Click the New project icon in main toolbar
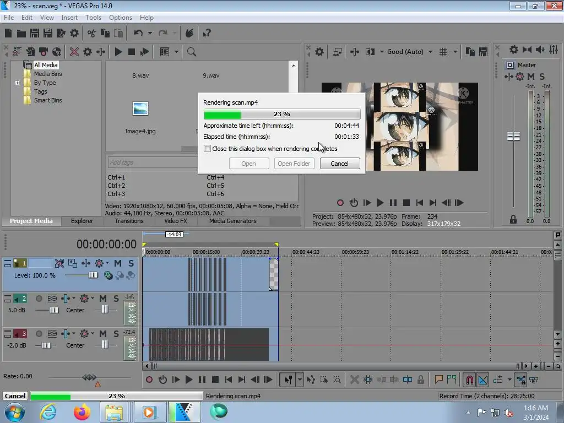 point(8,33)
